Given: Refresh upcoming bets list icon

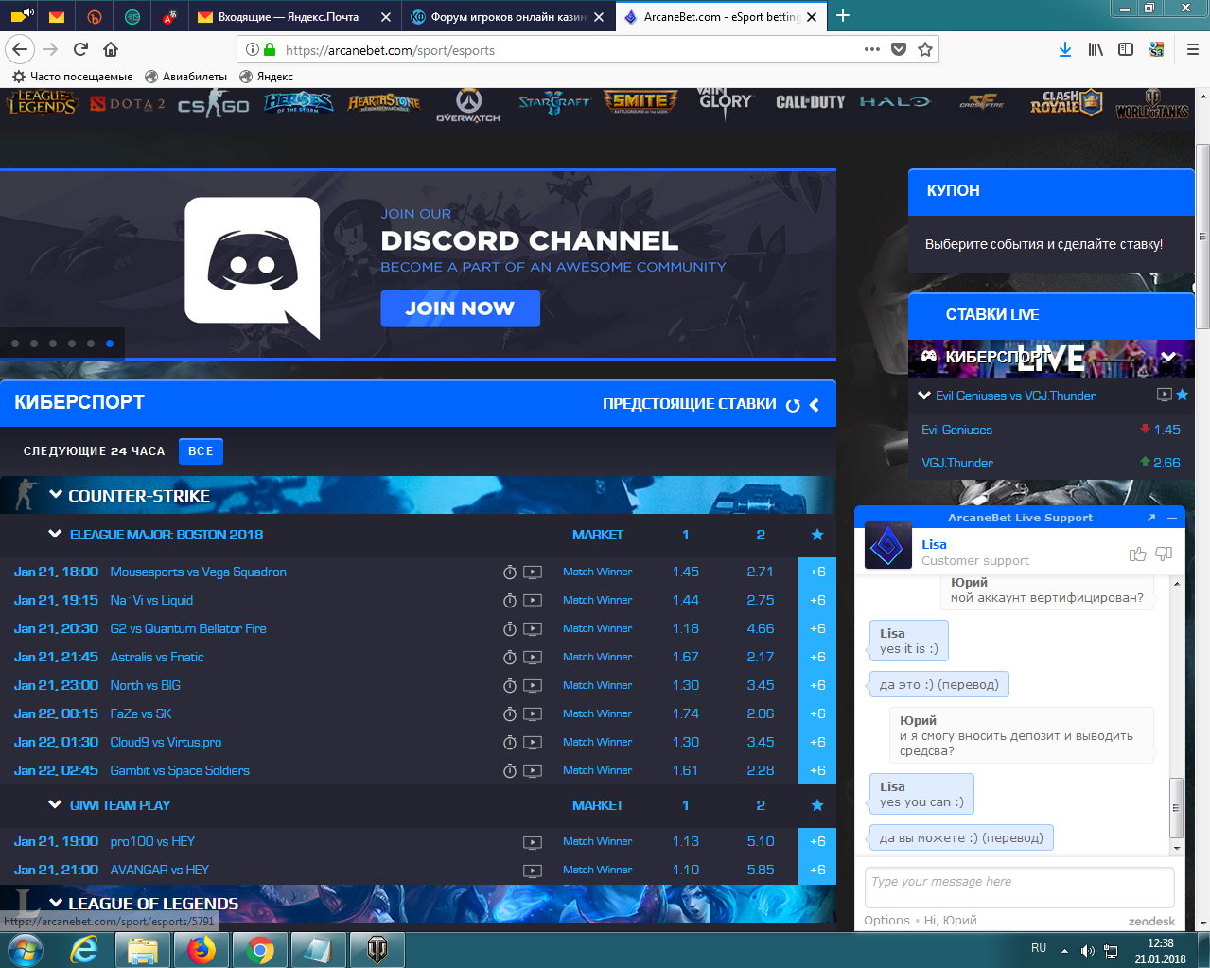Looking at the screenshot, I should [793, 405].
